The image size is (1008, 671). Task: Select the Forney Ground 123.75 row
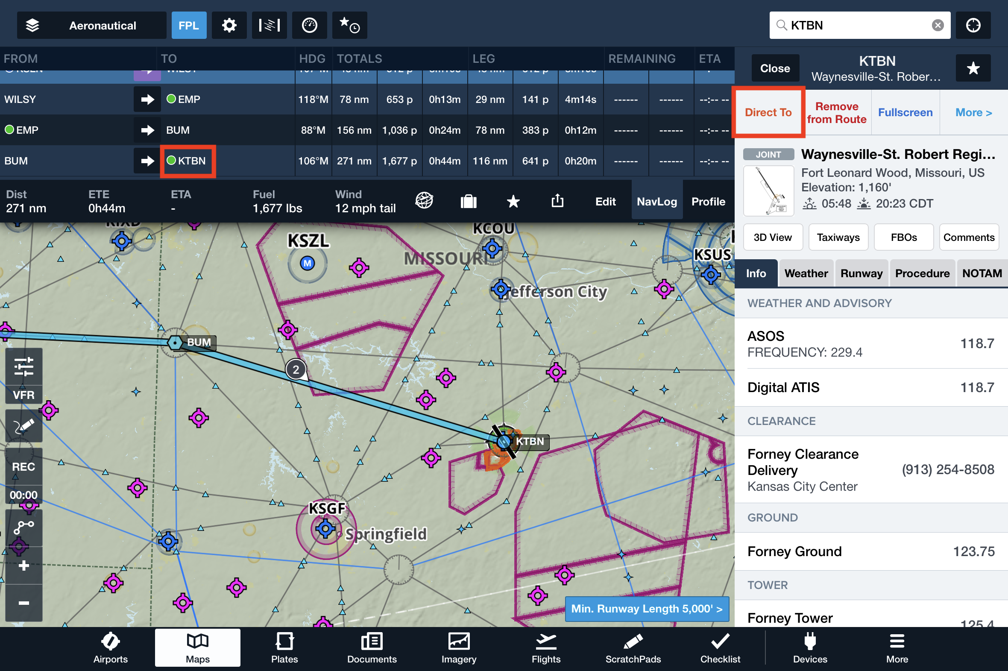[x=871, y=551]
